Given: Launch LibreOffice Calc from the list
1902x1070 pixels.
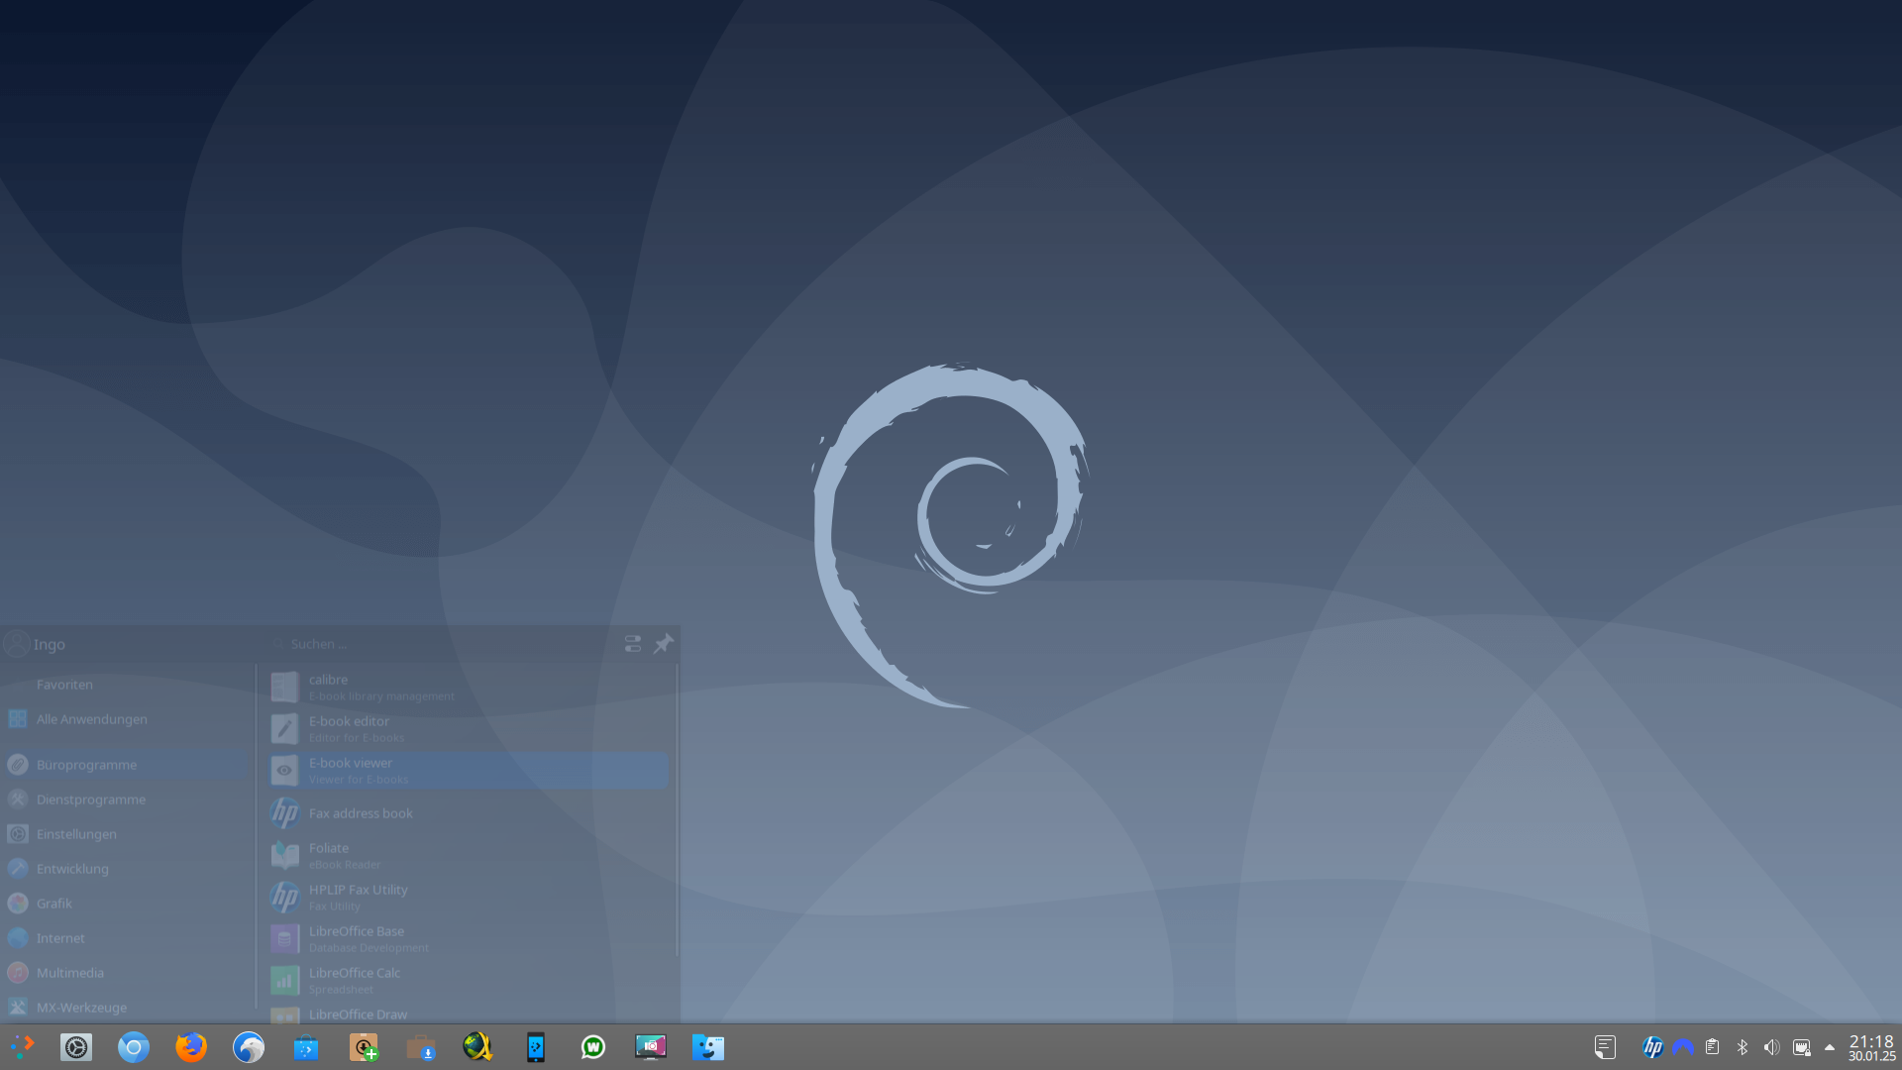Looking at the screenshot, I should point(355,980).
